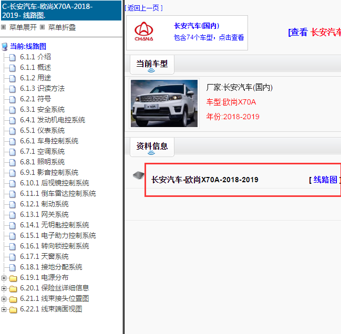Image resolution: width=341 pixels, height=334 pixels.
Task: Click the 菜单展开 expand-all menu icon
Action: [x=4, y=27]
